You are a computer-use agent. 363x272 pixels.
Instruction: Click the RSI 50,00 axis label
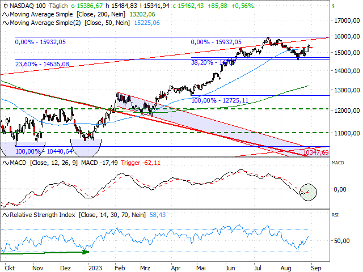point(341,241)
